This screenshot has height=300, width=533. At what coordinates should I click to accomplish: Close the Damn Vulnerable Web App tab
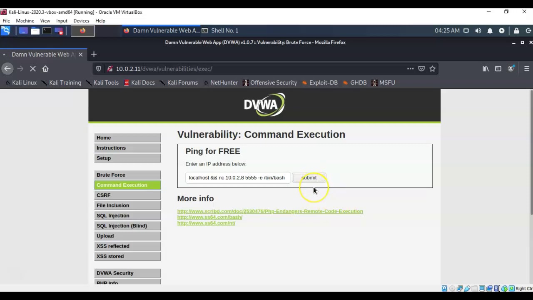click(80, 55)
